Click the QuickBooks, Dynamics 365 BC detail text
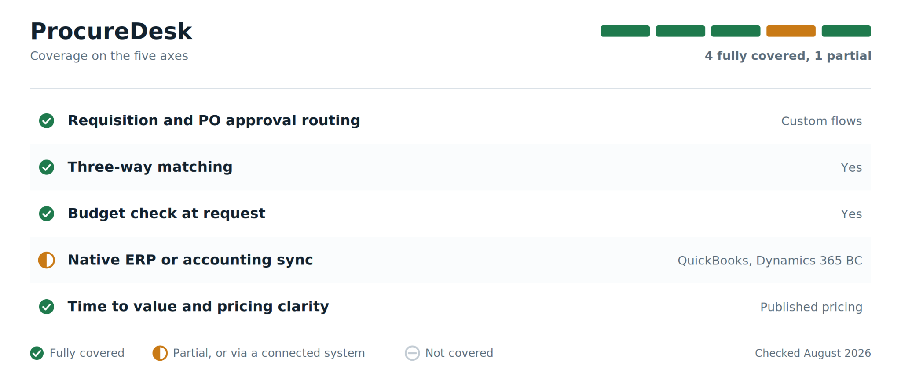Screen dimensions: 901x384 (770, 261)
